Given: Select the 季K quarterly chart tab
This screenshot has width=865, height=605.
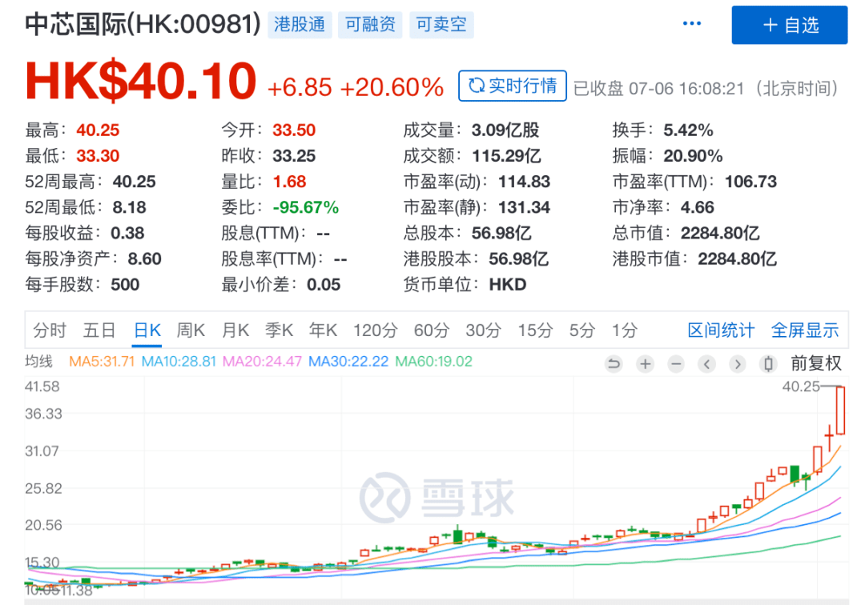Looking at the screenshot, I should 280,330.
